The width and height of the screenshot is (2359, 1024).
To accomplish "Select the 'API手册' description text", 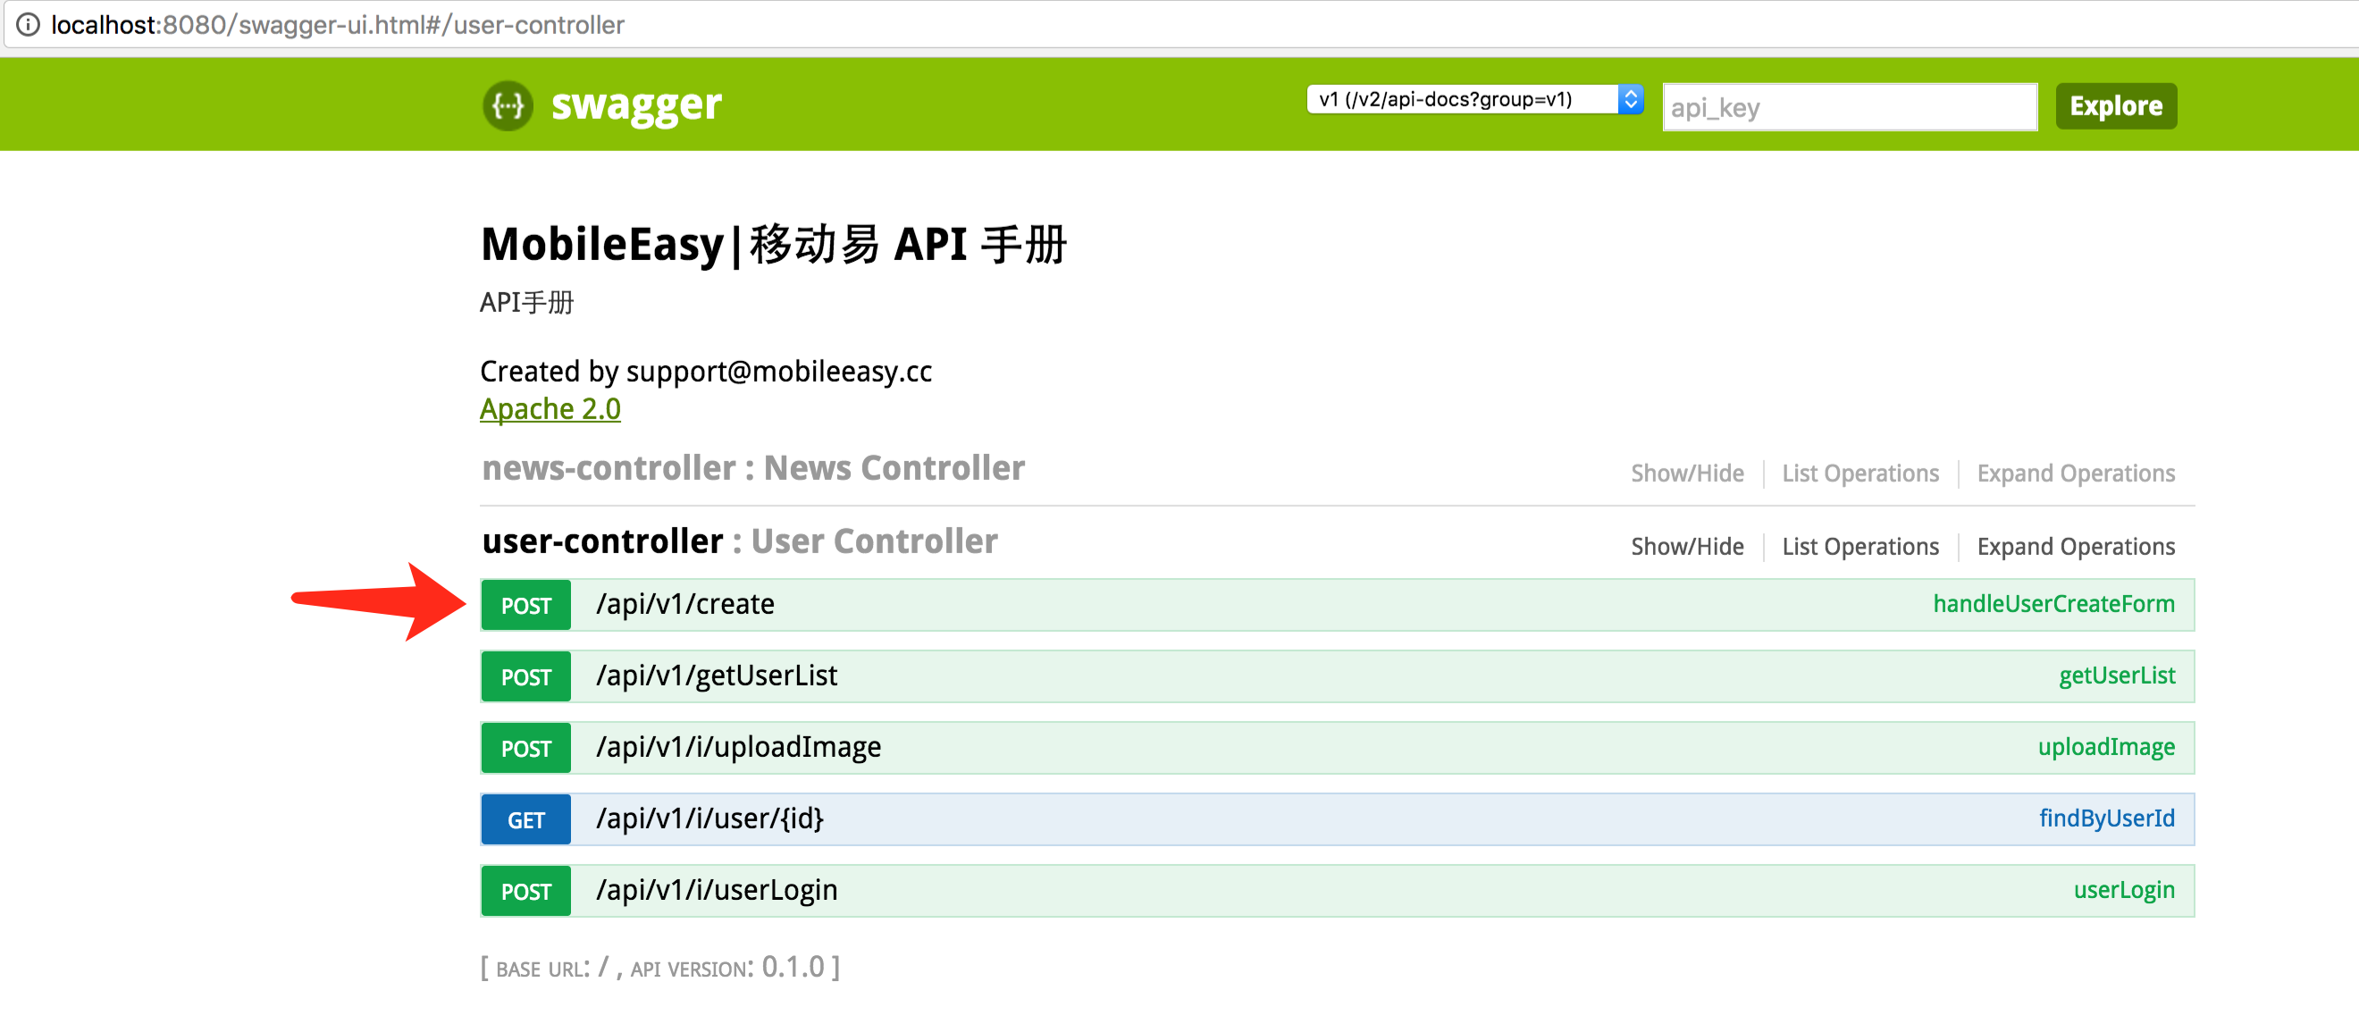I will pyautogui.click(x=526, y=302).
